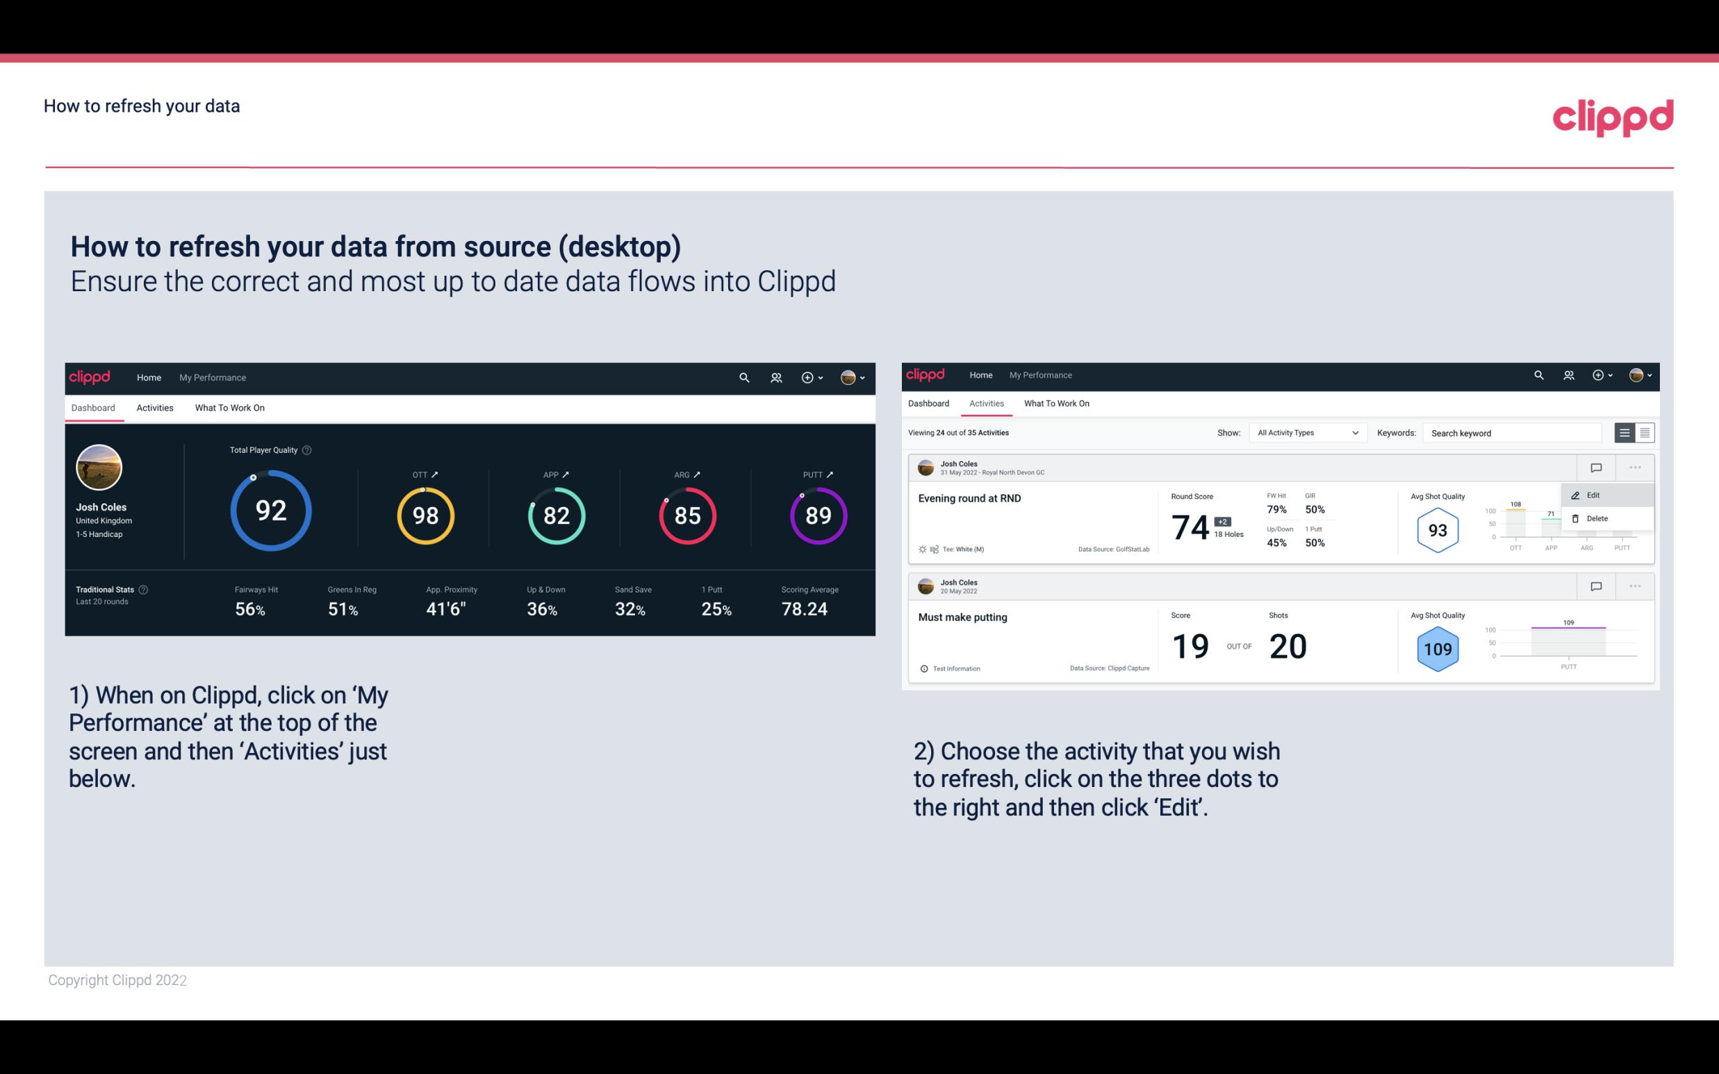Screen dimensions: 1719x1074
Task: Click the avatar dropdown in top right corner
Action: pyautogui.click(x=855, y=377)
